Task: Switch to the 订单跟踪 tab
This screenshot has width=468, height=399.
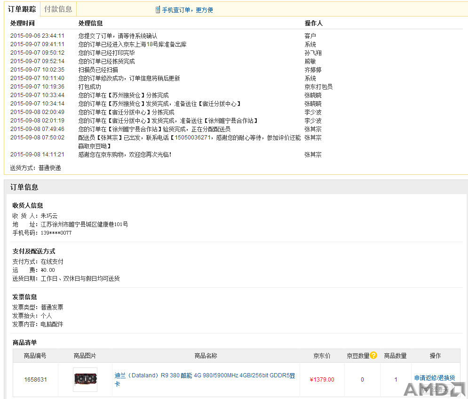Action: (22, 9)
